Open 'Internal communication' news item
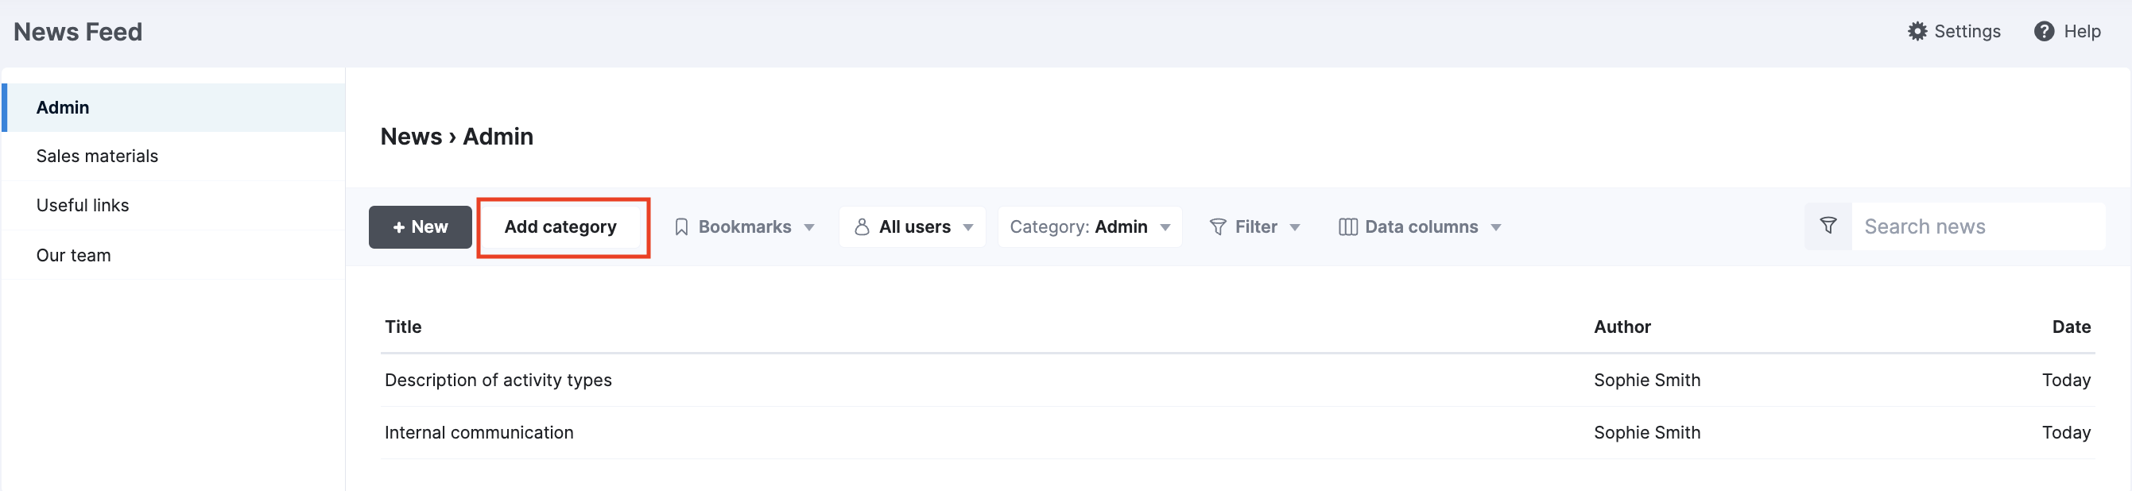Image resolution: width=2132 pixels, height=491 pixels. (479, 433)
